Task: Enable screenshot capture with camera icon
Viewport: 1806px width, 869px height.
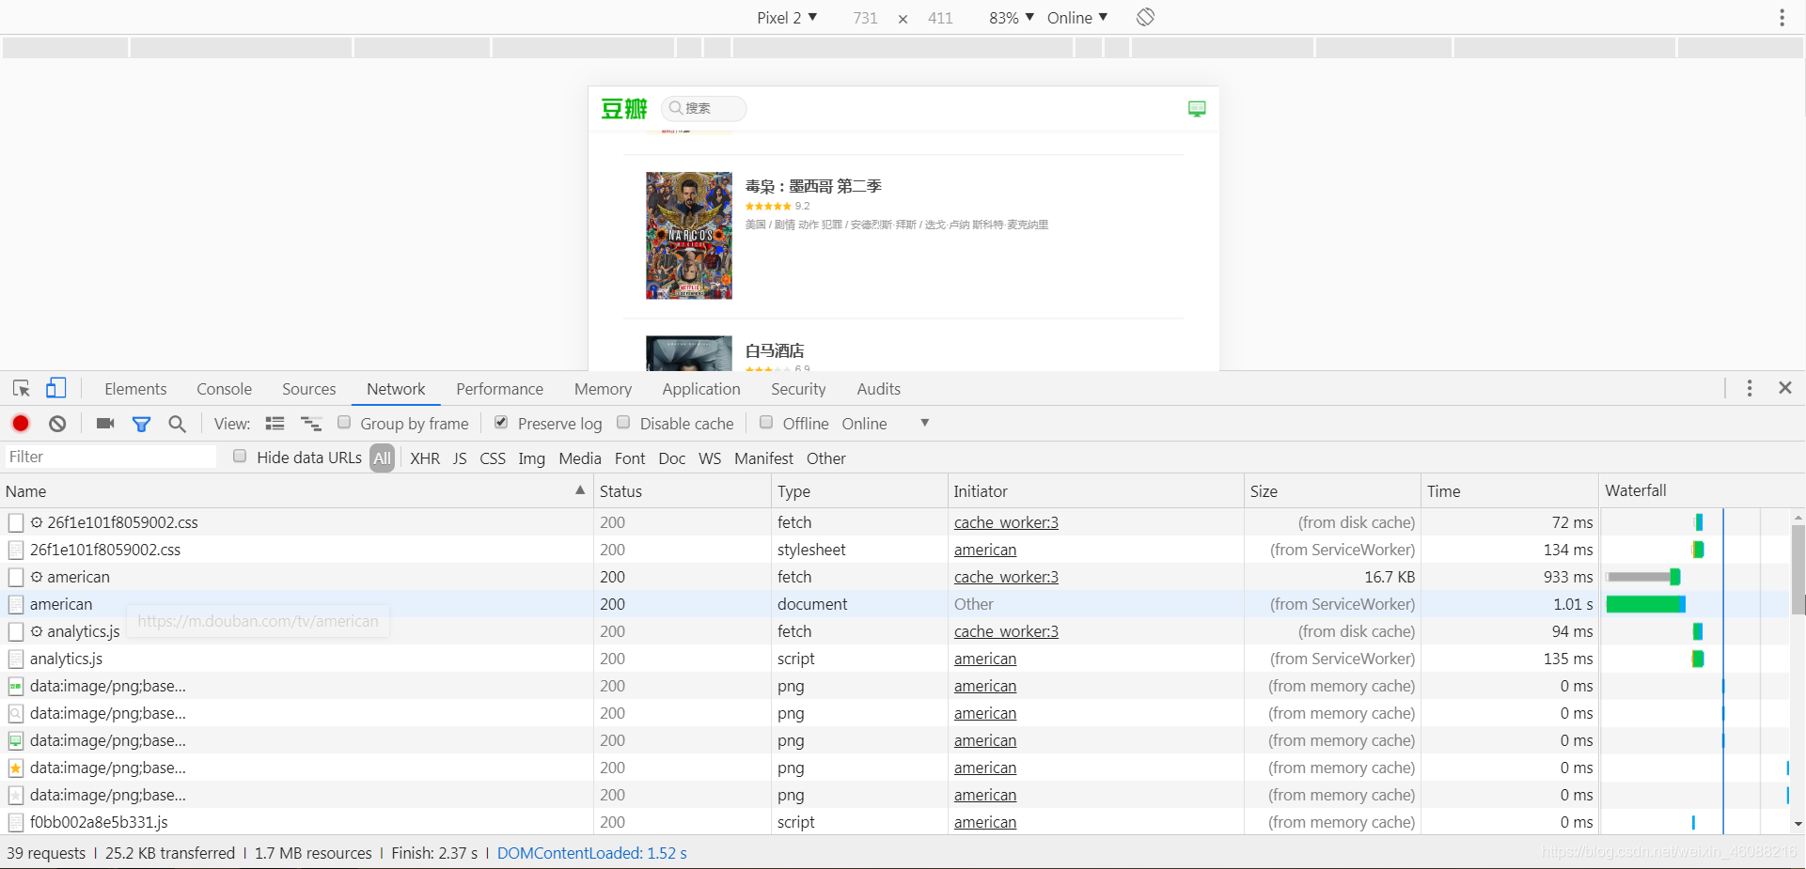Action: (104, 424)
